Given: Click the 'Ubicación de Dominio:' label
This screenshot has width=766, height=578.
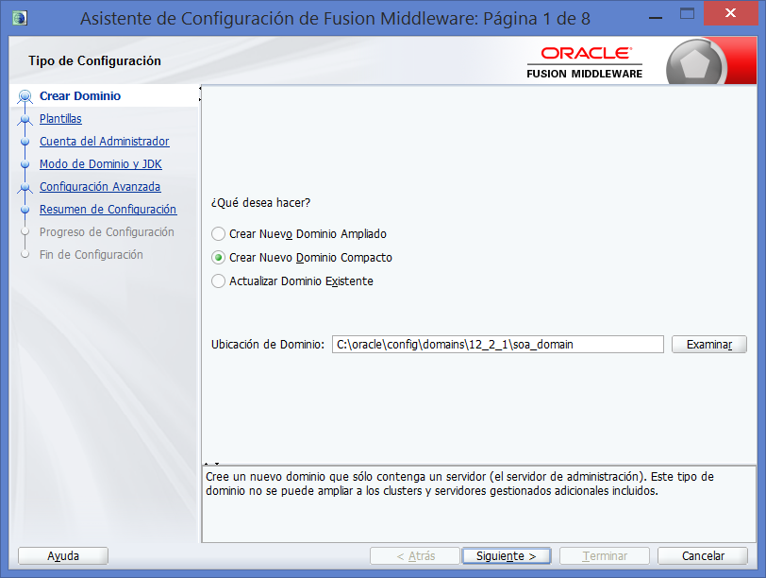Looking at the screenshot, I should tap(268, 345).
